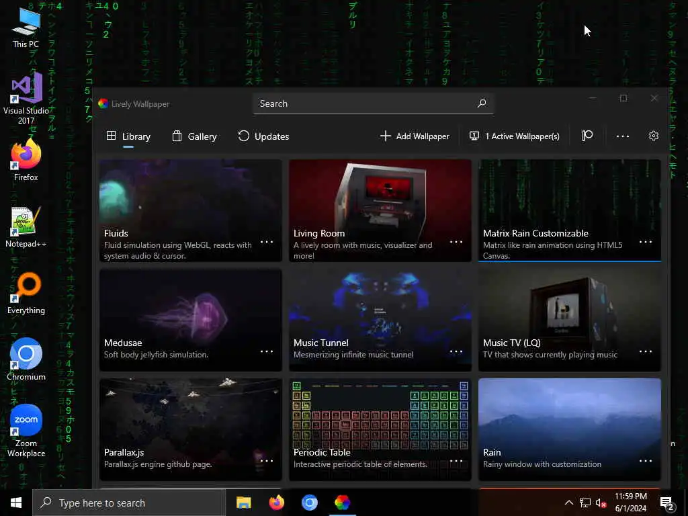The image size is (688, 516).
Task: Click 'Mesmerizing infinite music tunnel' description
Action: pos(353,355)
